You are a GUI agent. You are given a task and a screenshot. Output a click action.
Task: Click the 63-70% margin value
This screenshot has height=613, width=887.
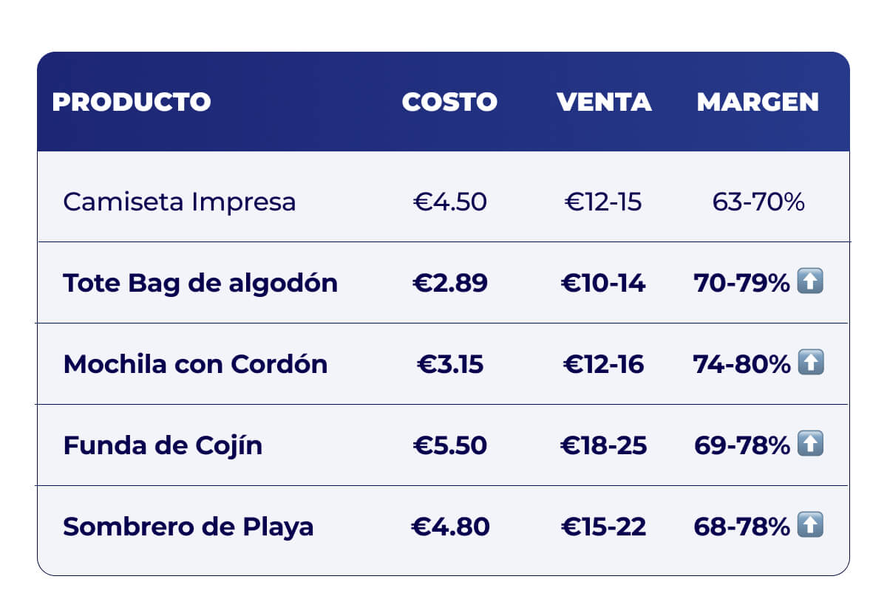(758, 202)
